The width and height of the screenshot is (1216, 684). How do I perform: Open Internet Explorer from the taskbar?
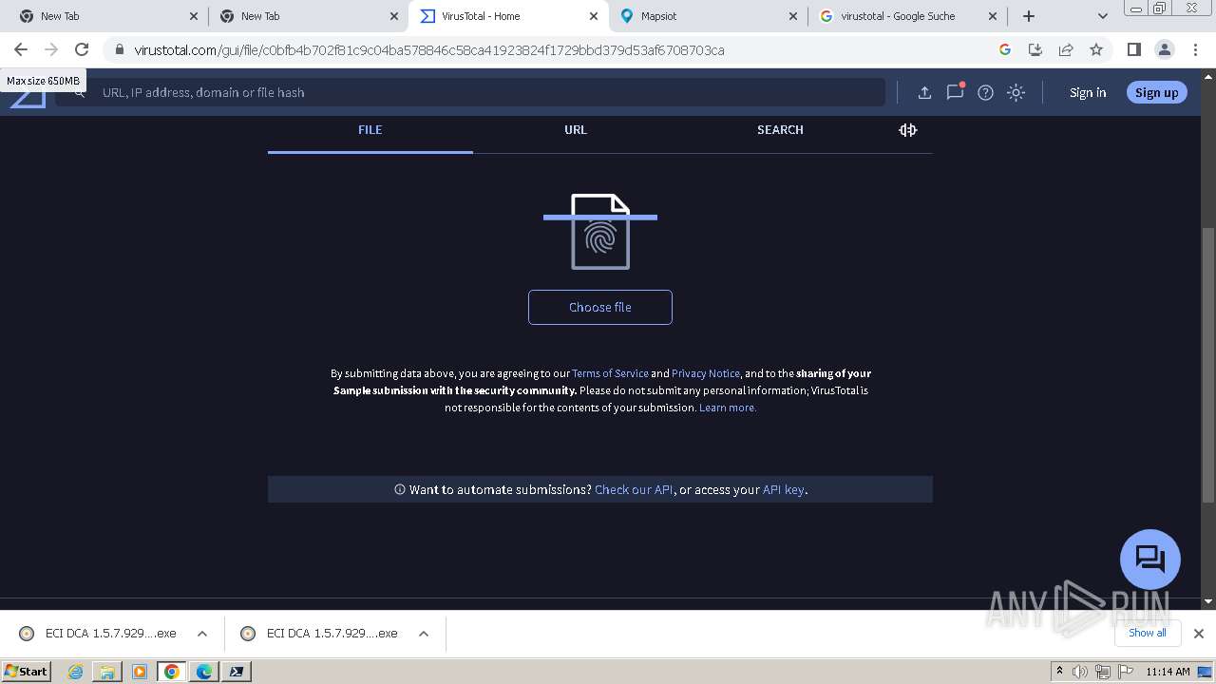pyautogui.click(x=76, y=672)
